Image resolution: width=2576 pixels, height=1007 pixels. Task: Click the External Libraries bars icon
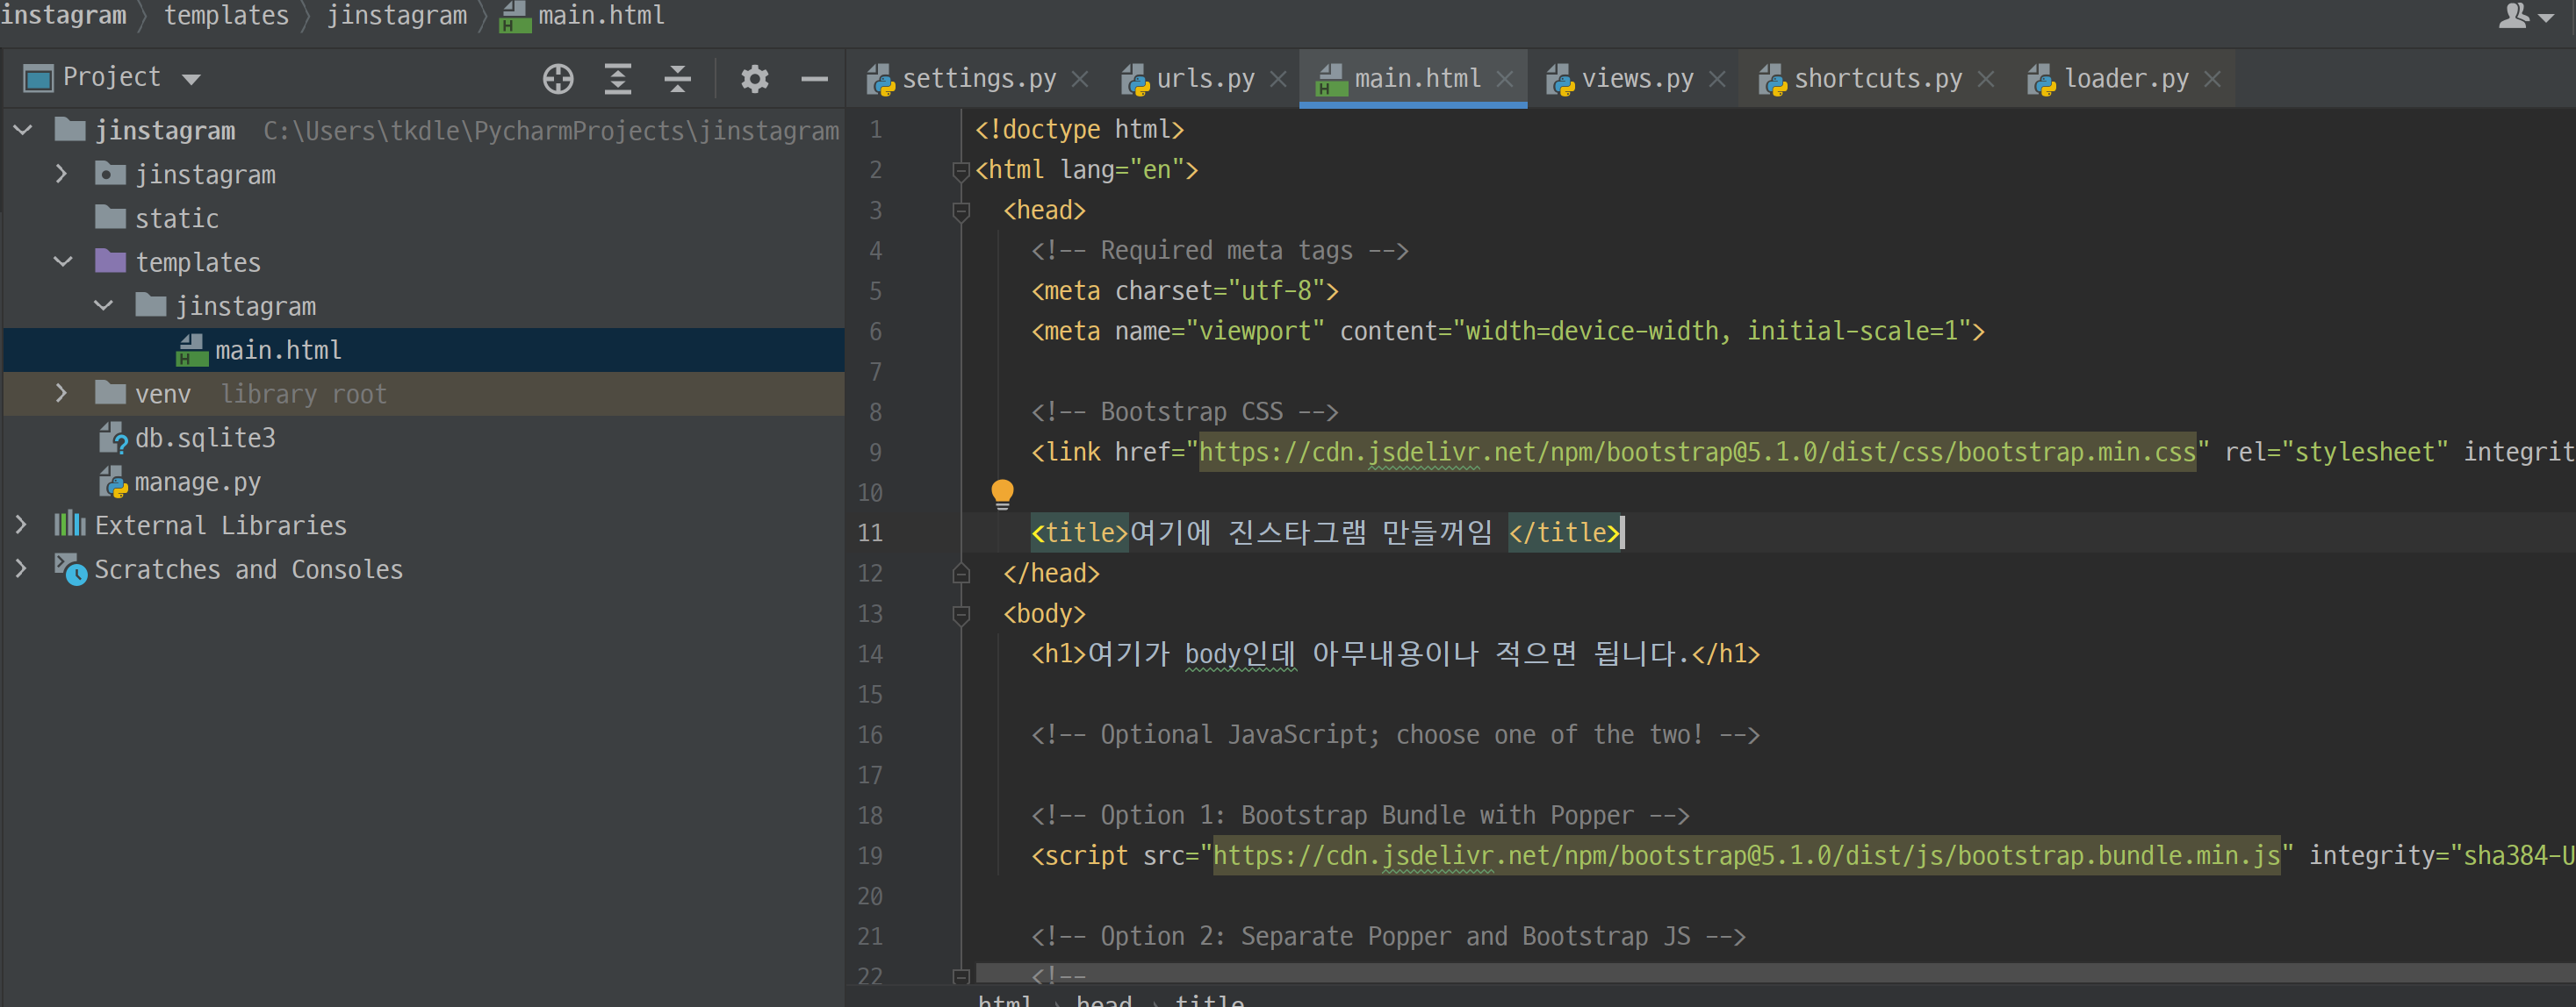point(69,525)
